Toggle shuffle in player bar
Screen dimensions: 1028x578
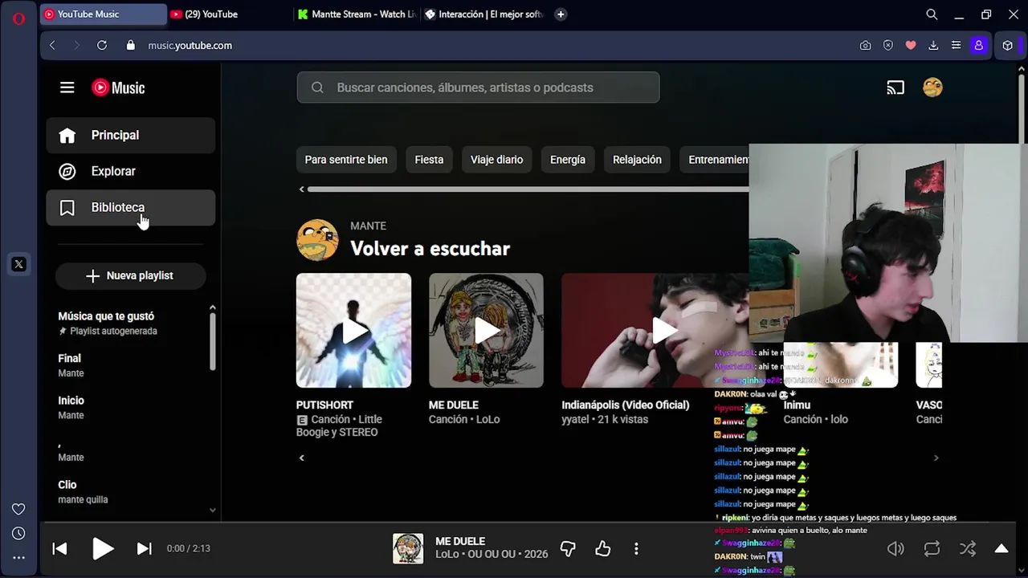pyautogui.click(x=968, y=549)
